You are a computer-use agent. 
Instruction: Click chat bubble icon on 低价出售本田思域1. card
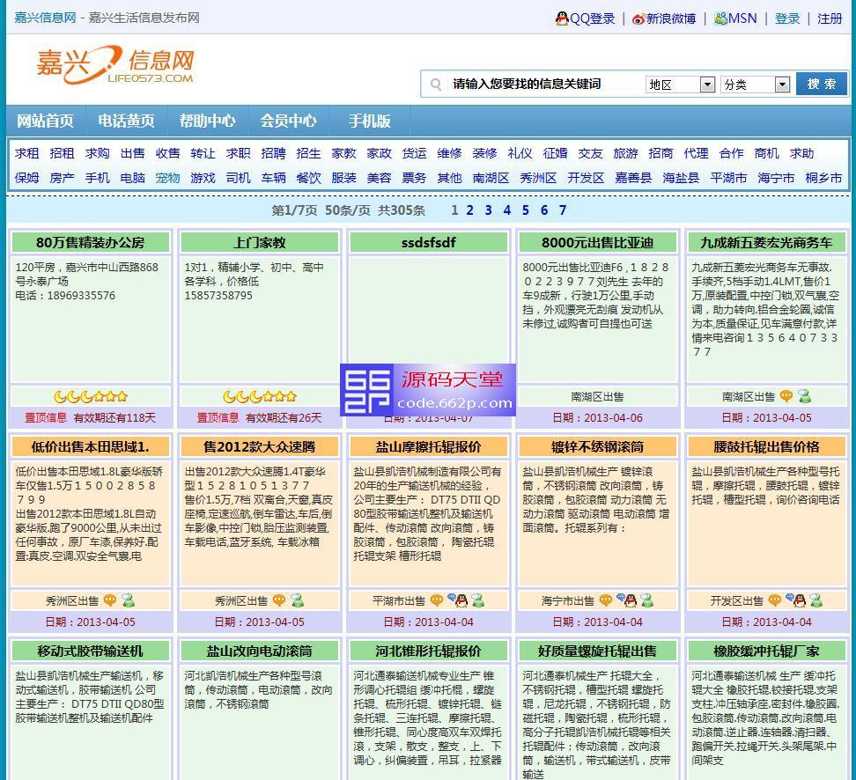110,600
